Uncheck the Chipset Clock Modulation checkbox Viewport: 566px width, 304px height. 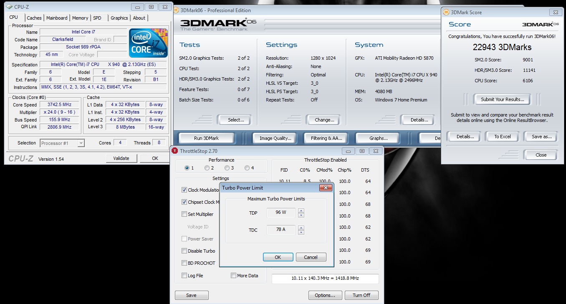coord(184,202)
